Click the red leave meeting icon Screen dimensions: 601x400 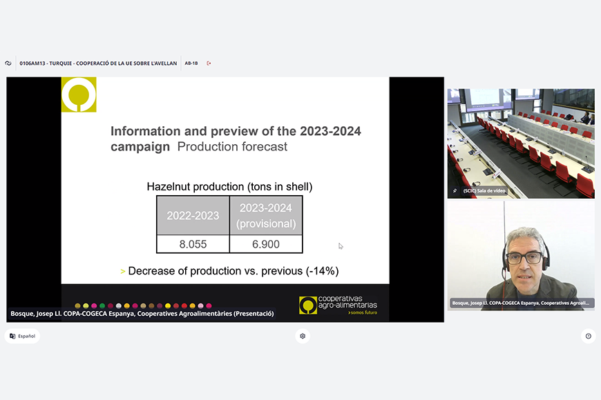click(x=209, y=63)
